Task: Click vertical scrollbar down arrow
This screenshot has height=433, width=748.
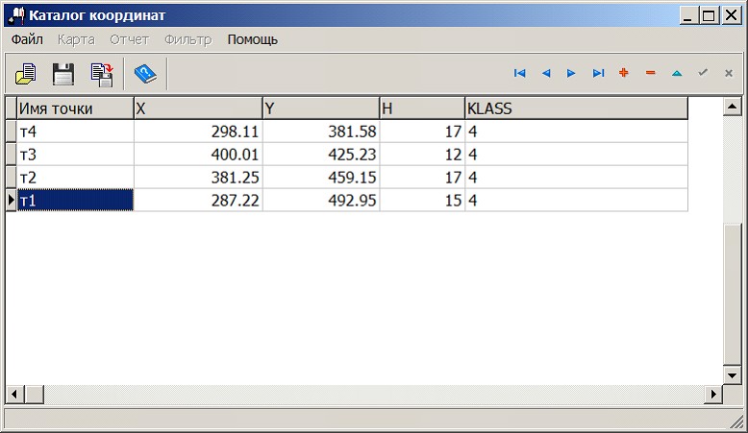Action: 732,375
